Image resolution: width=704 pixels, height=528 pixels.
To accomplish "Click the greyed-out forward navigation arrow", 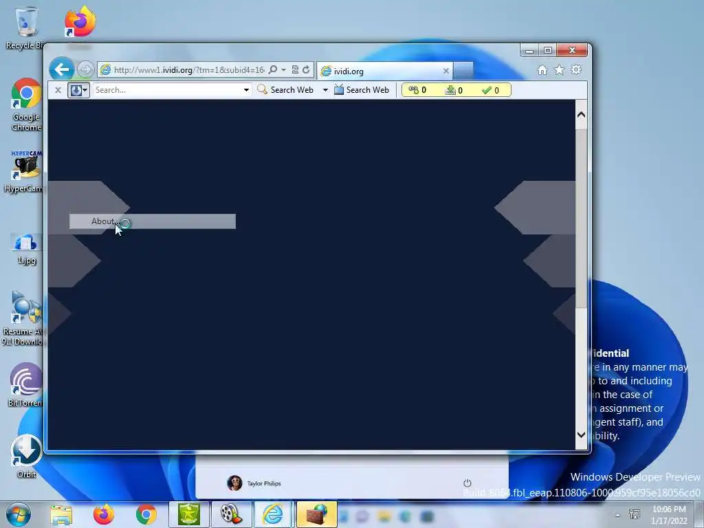I will tap(85, 69).
